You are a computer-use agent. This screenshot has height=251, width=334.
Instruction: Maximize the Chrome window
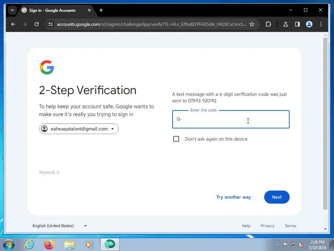tap(306, 10)
